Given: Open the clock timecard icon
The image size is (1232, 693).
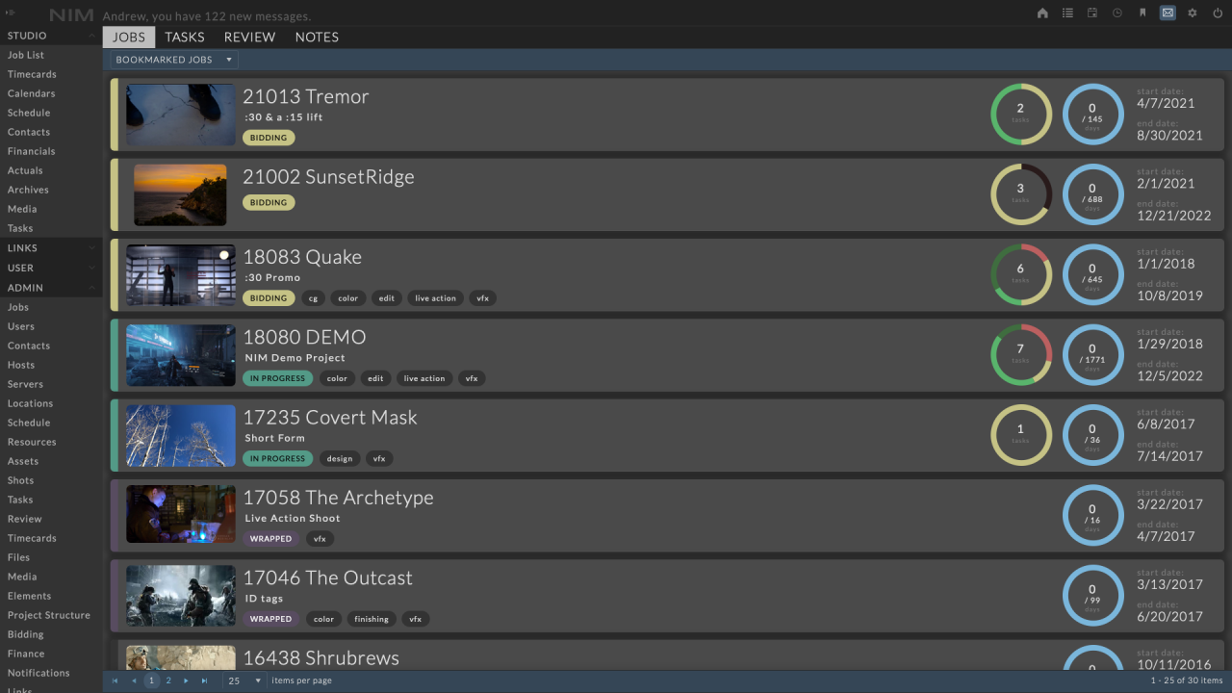Looking at the screenshot, I should coord(1117,13).
